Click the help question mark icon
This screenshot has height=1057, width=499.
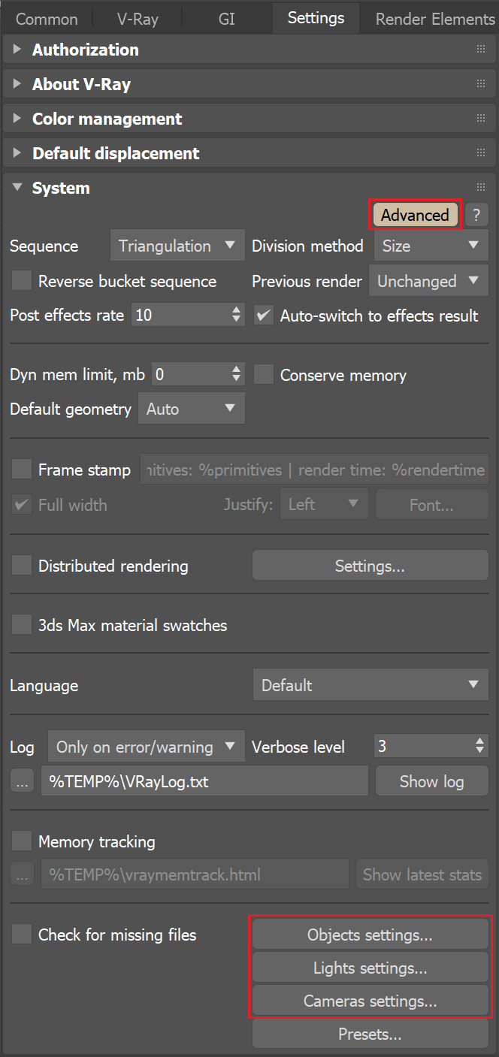[476, 215]
